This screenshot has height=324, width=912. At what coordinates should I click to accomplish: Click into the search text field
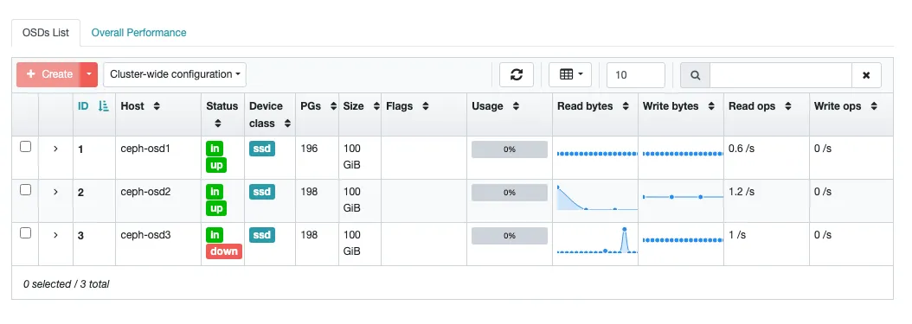click(x=780, y=75)
